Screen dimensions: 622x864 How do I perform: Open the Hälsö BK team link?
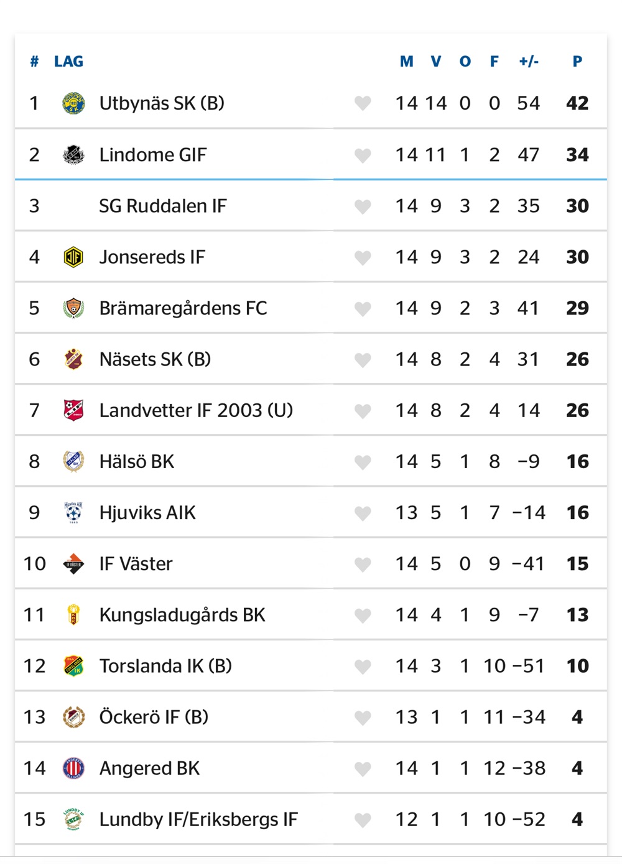pyautogui.click(x=137, y=461)
